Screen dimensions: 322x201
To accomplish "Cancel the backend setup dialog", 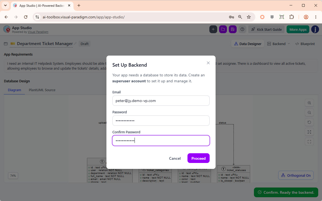I will point(175,158).
